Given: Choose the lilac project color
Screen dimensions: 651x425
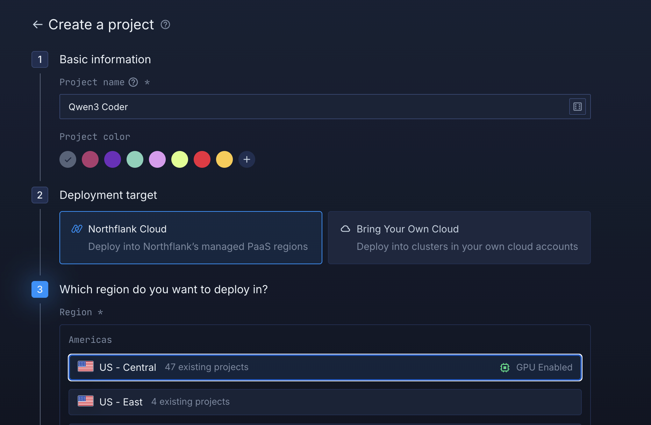Looking at the screenshot, I should click(x=157, y=159).
